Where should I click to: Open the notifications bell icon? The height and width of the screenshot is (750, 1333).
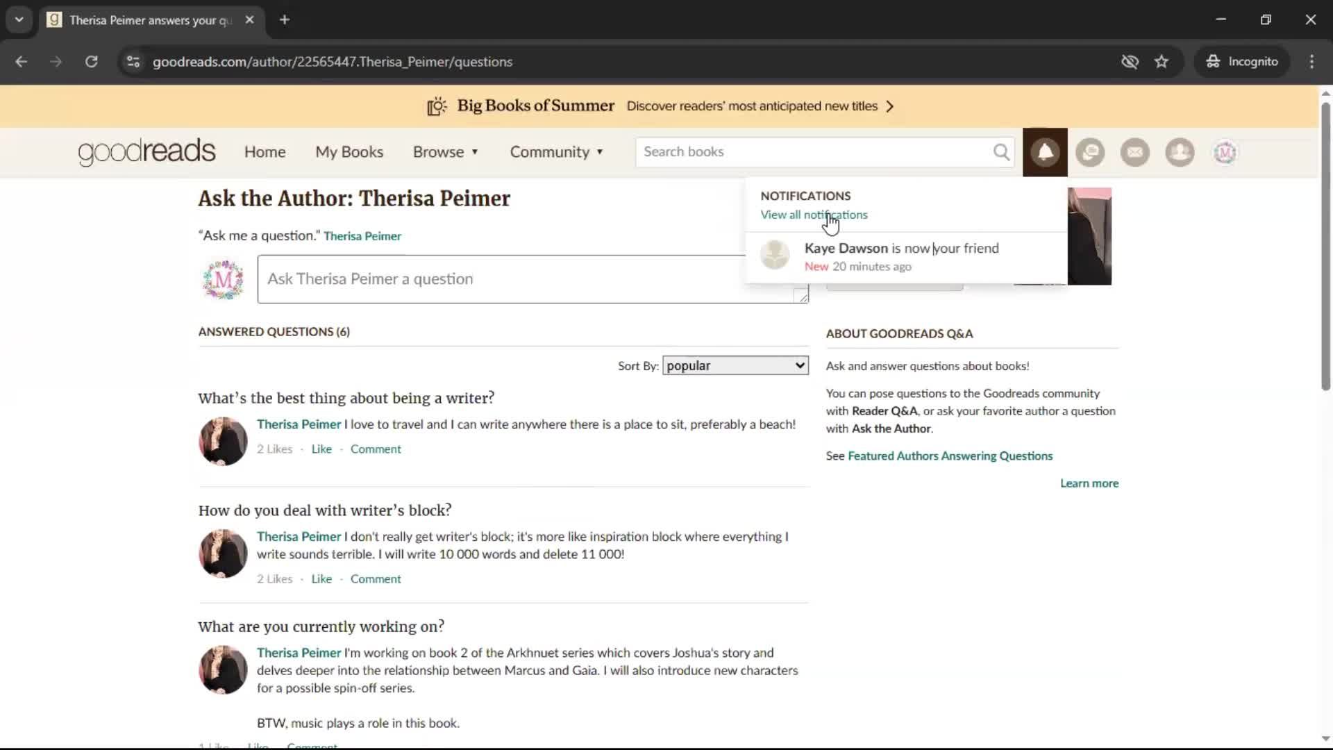coord(1045,152)
